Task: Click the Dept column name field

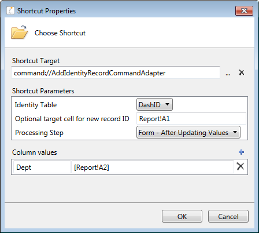Action: point(42,167)
